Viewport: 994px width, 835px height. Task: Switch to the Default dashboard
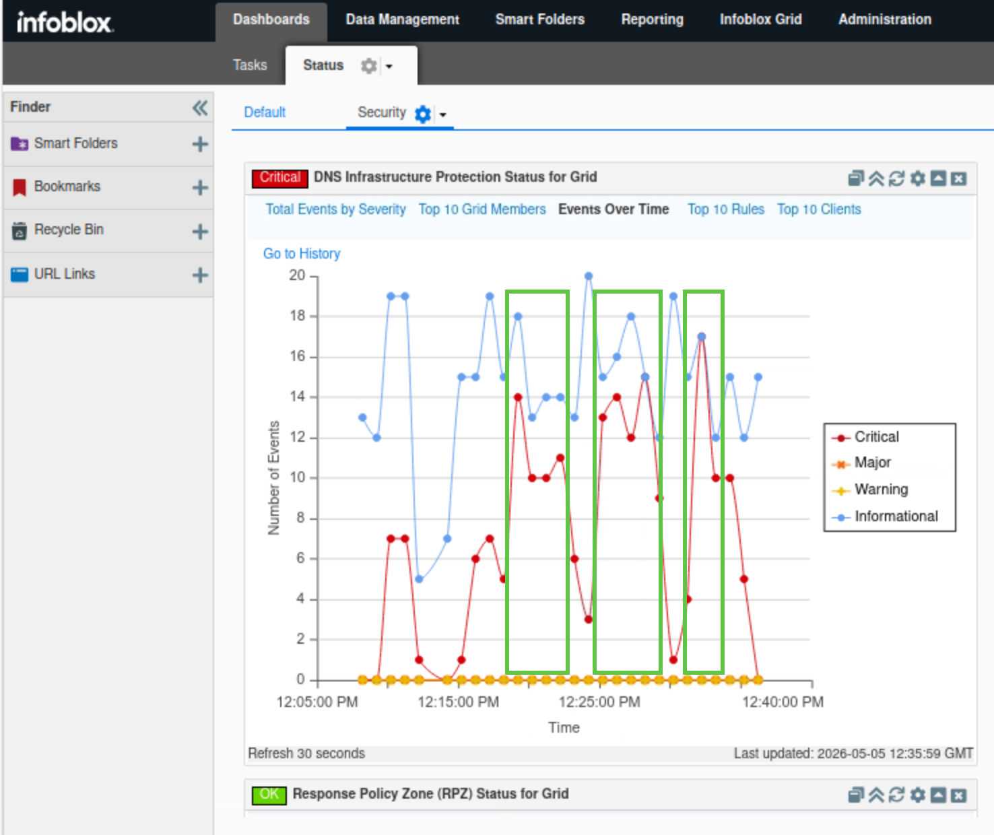point(265,112)
